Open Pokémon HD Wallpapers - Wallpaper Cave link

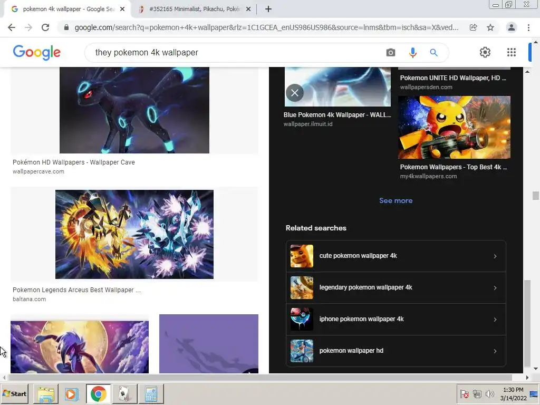(x=74, y=162)
